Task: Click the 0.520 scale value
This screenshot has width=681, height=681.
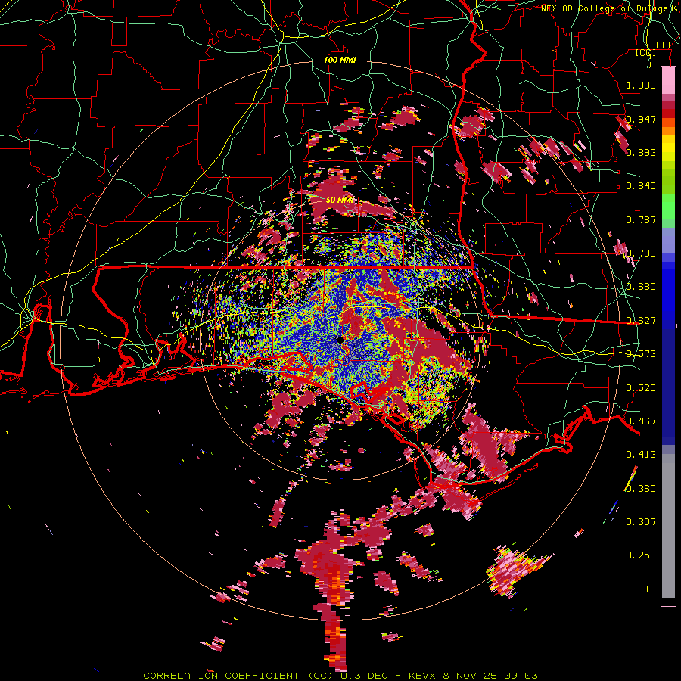Action: [x=641, y=388]
